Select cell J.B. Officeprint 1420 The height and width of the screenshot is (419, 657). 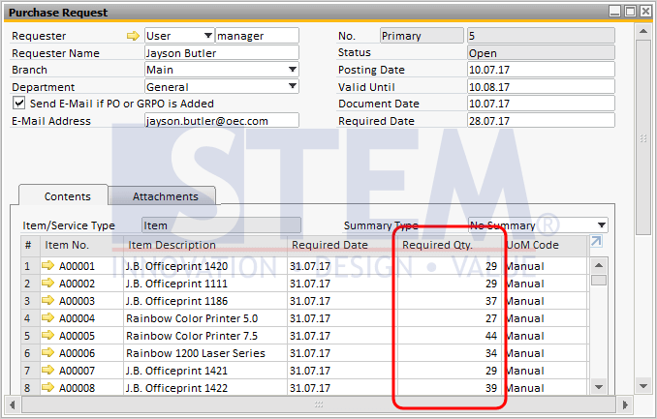pyautogui.click(x=205, y=266)
